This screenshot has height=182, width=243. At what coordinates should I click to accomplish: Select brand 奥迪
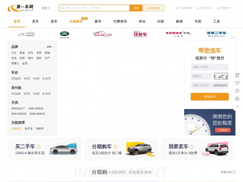point(22,53)
